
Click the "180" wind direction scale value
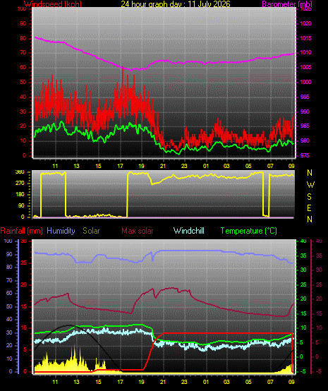pyautogui.click(x=20, y=194)
